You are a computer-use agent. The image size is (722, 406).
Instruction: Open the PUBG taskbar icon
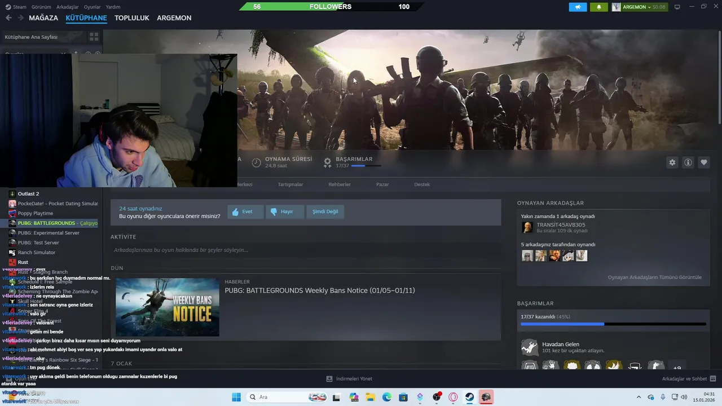(486, 397)
